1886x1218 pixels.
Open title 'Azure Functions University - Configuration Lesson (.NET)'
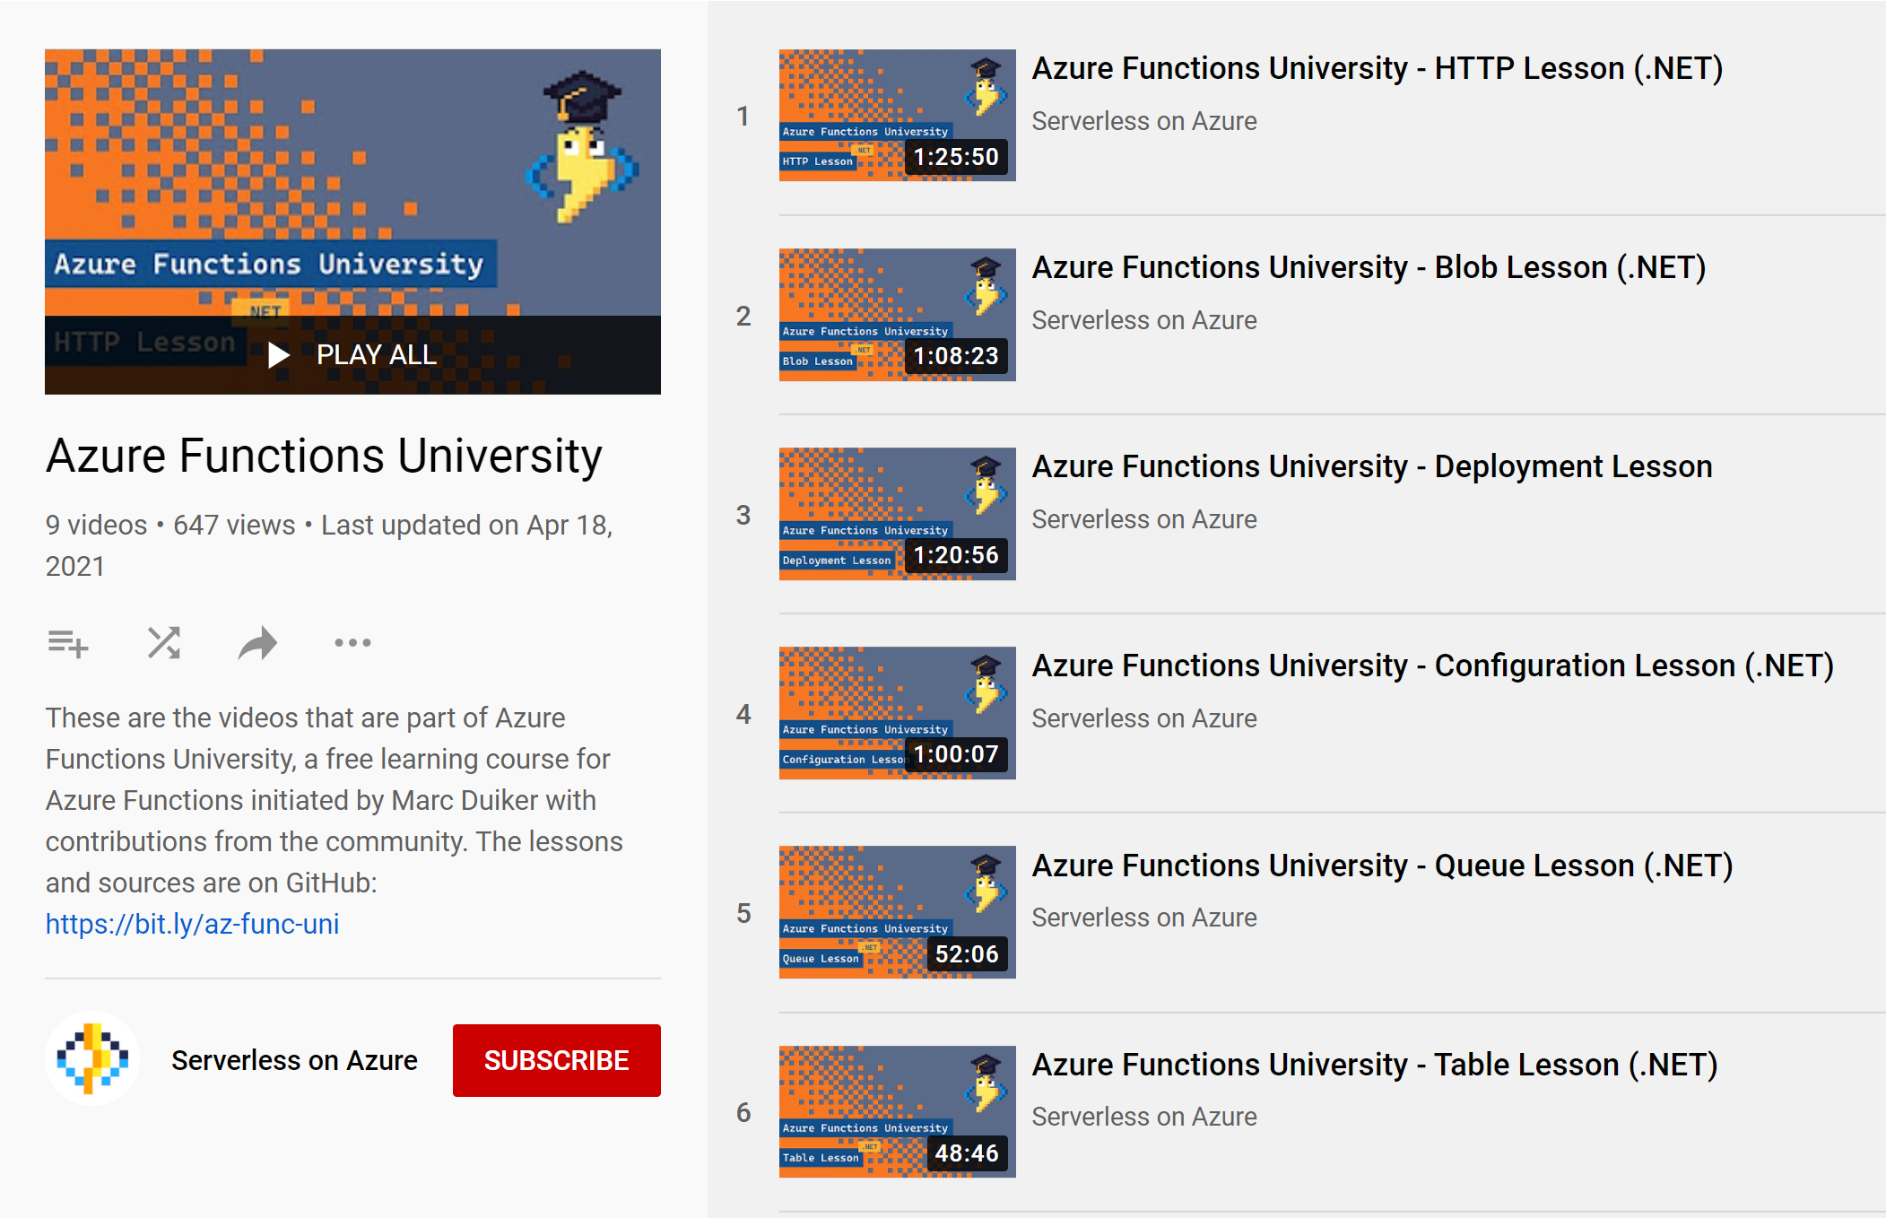[1433, 666]
